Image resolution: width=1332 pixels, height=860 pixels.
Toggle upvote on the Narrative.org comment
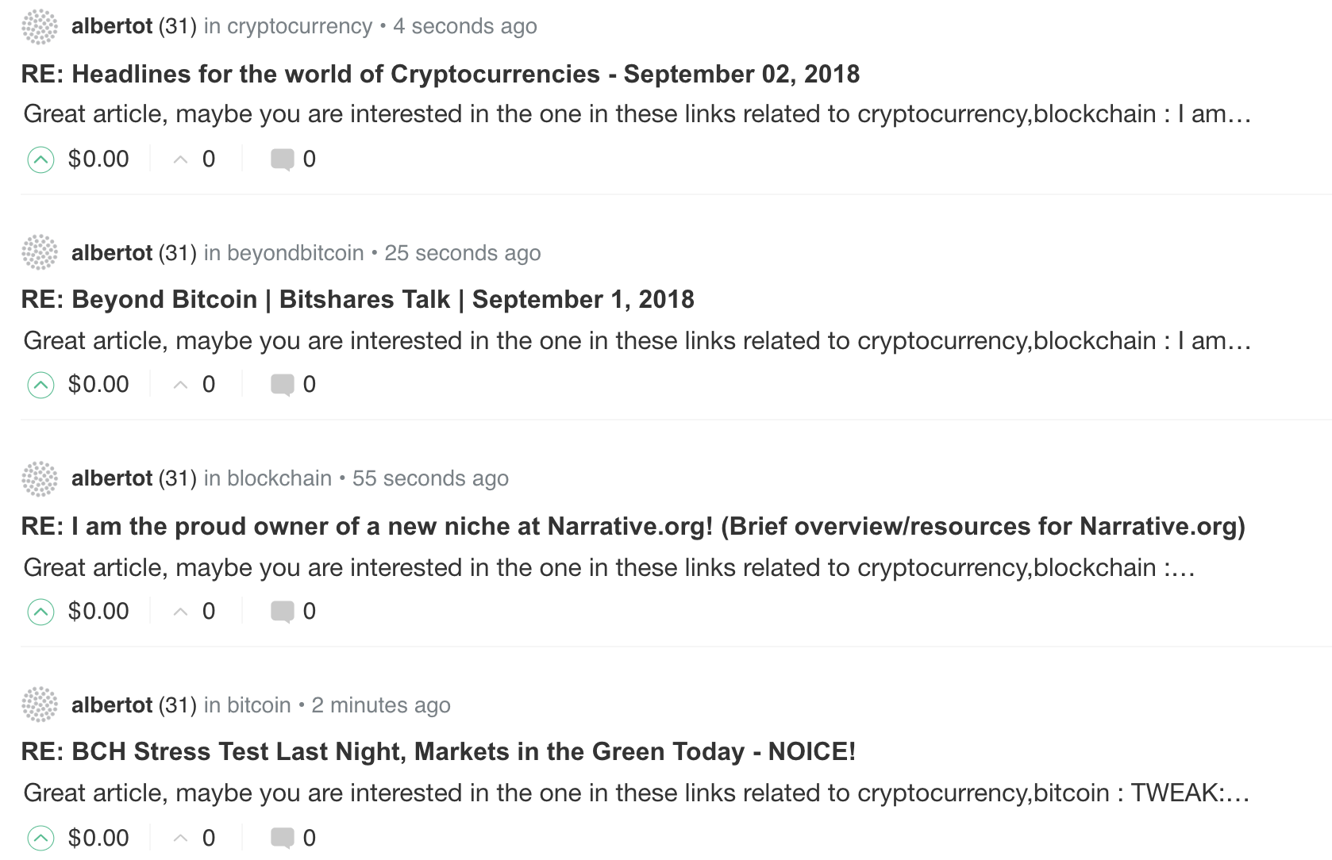pos(41,611)
